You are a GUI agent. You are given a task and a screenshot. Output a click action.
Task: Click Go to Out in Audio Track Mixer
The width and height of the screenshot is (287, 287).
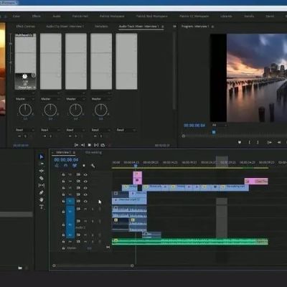pyautogui.click(x=83, y=145)
